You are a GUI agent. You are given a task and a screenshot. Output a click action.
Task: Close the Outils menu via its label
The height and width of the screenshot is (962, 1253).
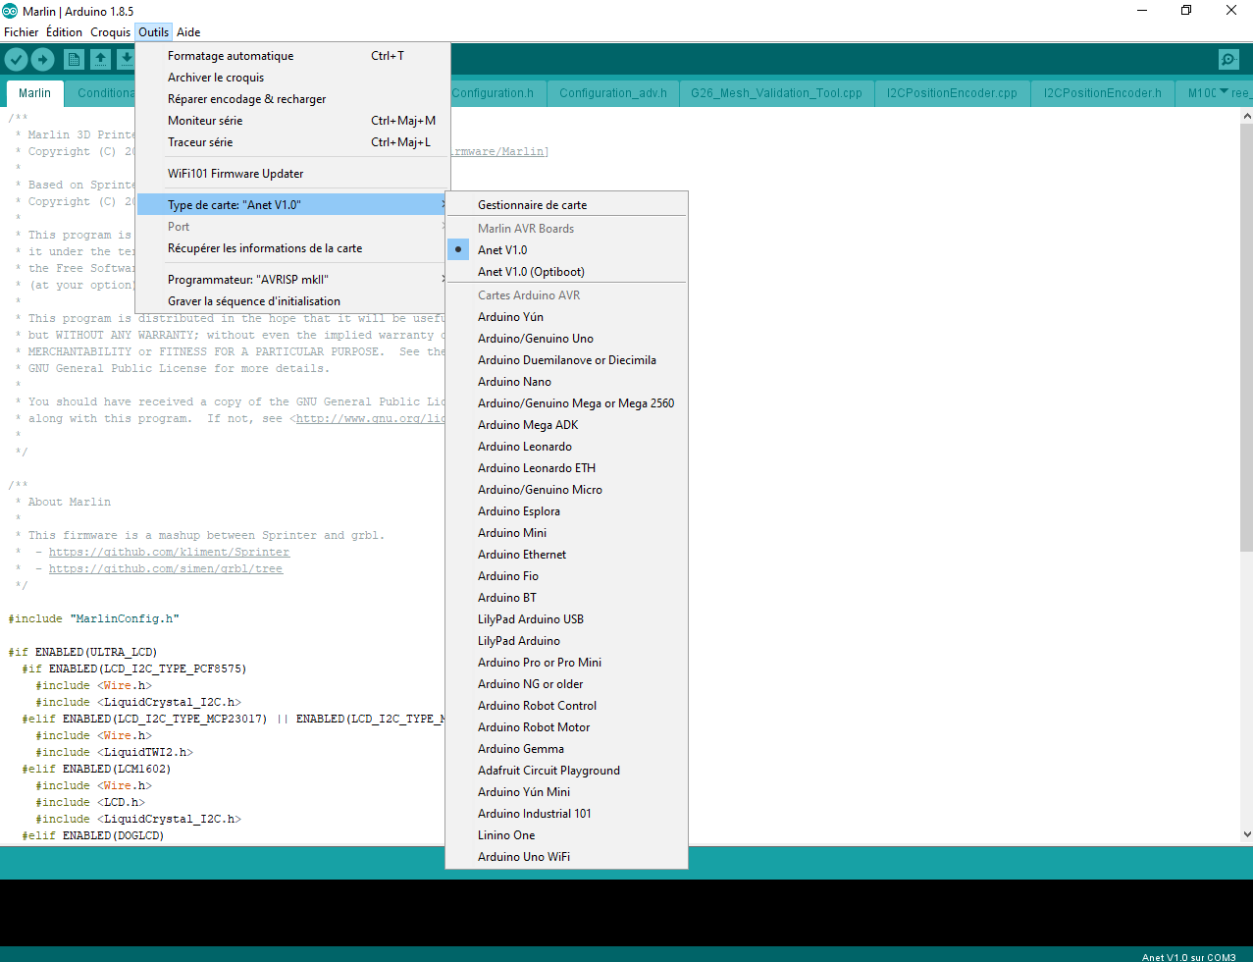coord(153,32)
